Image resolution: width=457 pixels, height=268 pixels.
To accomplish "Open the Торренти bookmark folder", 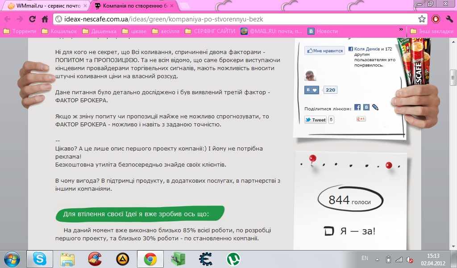I will click(x=20, y=31).
